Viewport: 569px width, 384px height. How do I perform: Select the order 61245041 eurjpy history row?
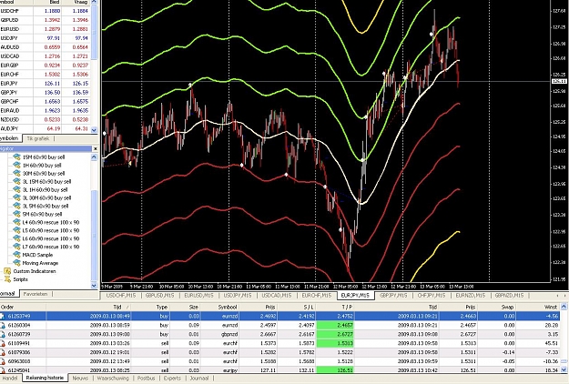click(280, 370)
